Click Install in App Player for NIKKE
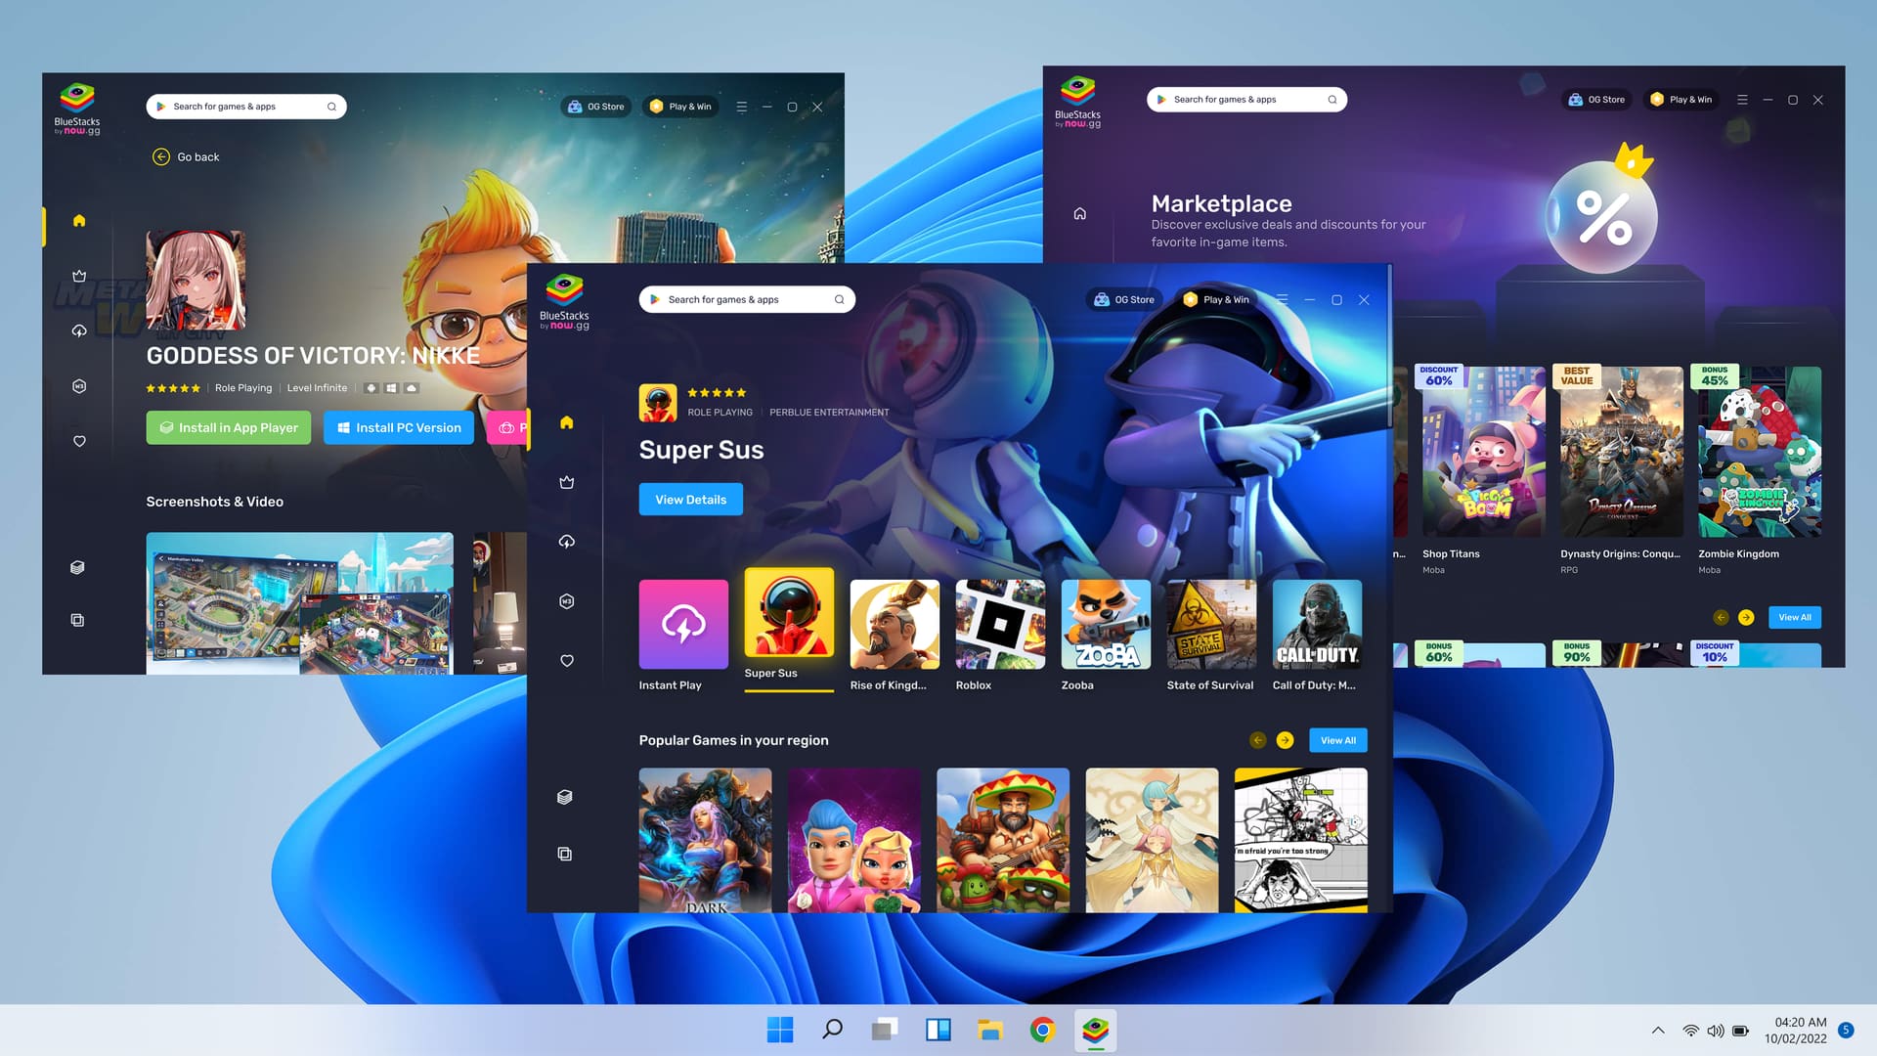The width and height of the screenshot is (1877, 1056). click(229, 427)
